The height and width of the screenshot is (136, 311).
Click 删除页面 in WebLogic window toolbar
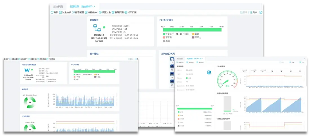click(x=42, y=59)
